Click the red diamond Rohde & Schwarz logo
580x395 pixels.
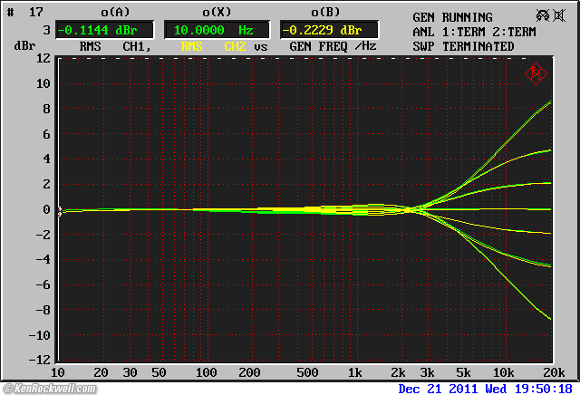click(536, 73)
